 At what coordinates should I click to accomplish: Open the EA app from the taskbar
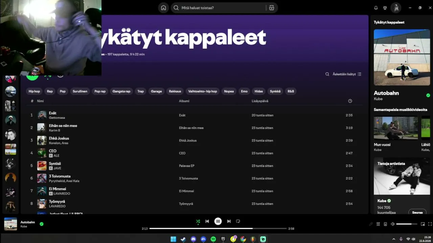pos(203,239)
